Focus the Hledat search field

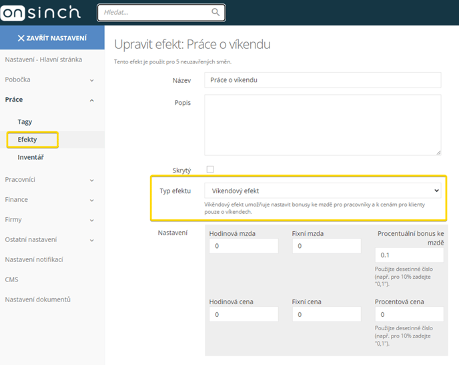[161, 12]
